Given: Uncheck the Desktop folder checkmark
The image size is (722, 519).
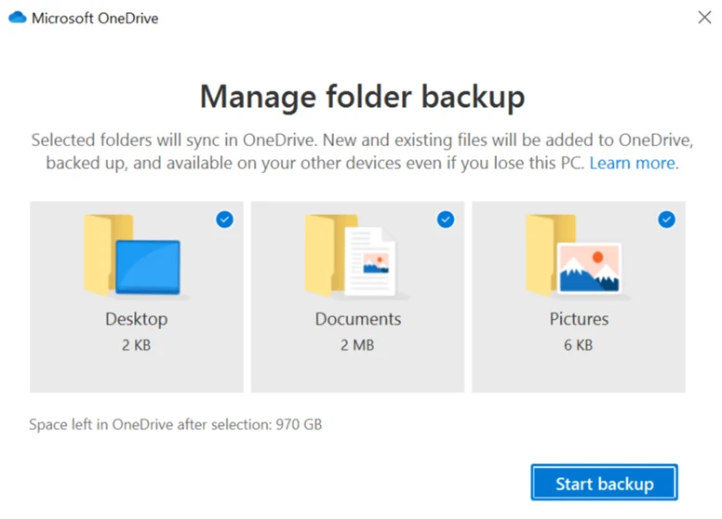Looking at the screenshot, I should [225, 220].
